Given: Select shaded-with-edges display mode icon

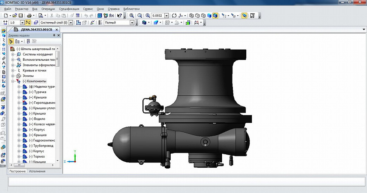Looking at the screenshot, I should coord(215,16).
